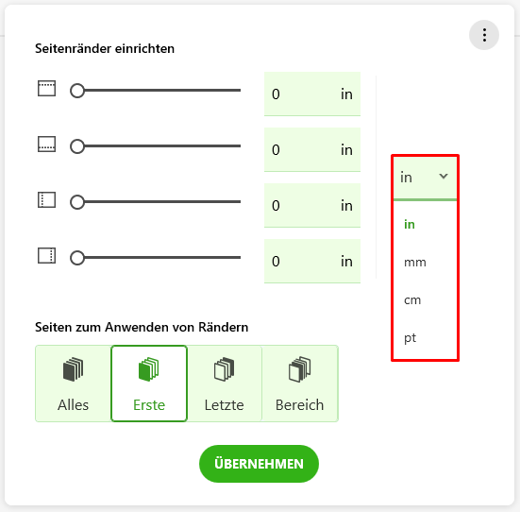Click the bottom margin icon
Image resolution: width=520 pixels, height=512 pixels.
(x=46, y=145)
